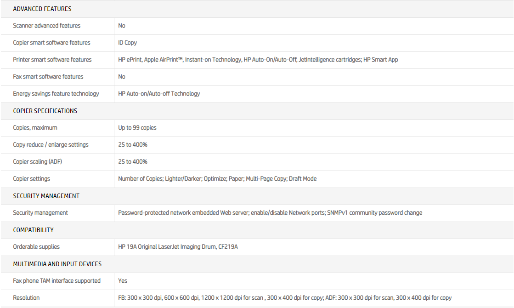The width and height of the screenshot is (514, 308).
Task: Select the COPIER SPECIFICATIONS section heading
Action: [x=45, y=111]
